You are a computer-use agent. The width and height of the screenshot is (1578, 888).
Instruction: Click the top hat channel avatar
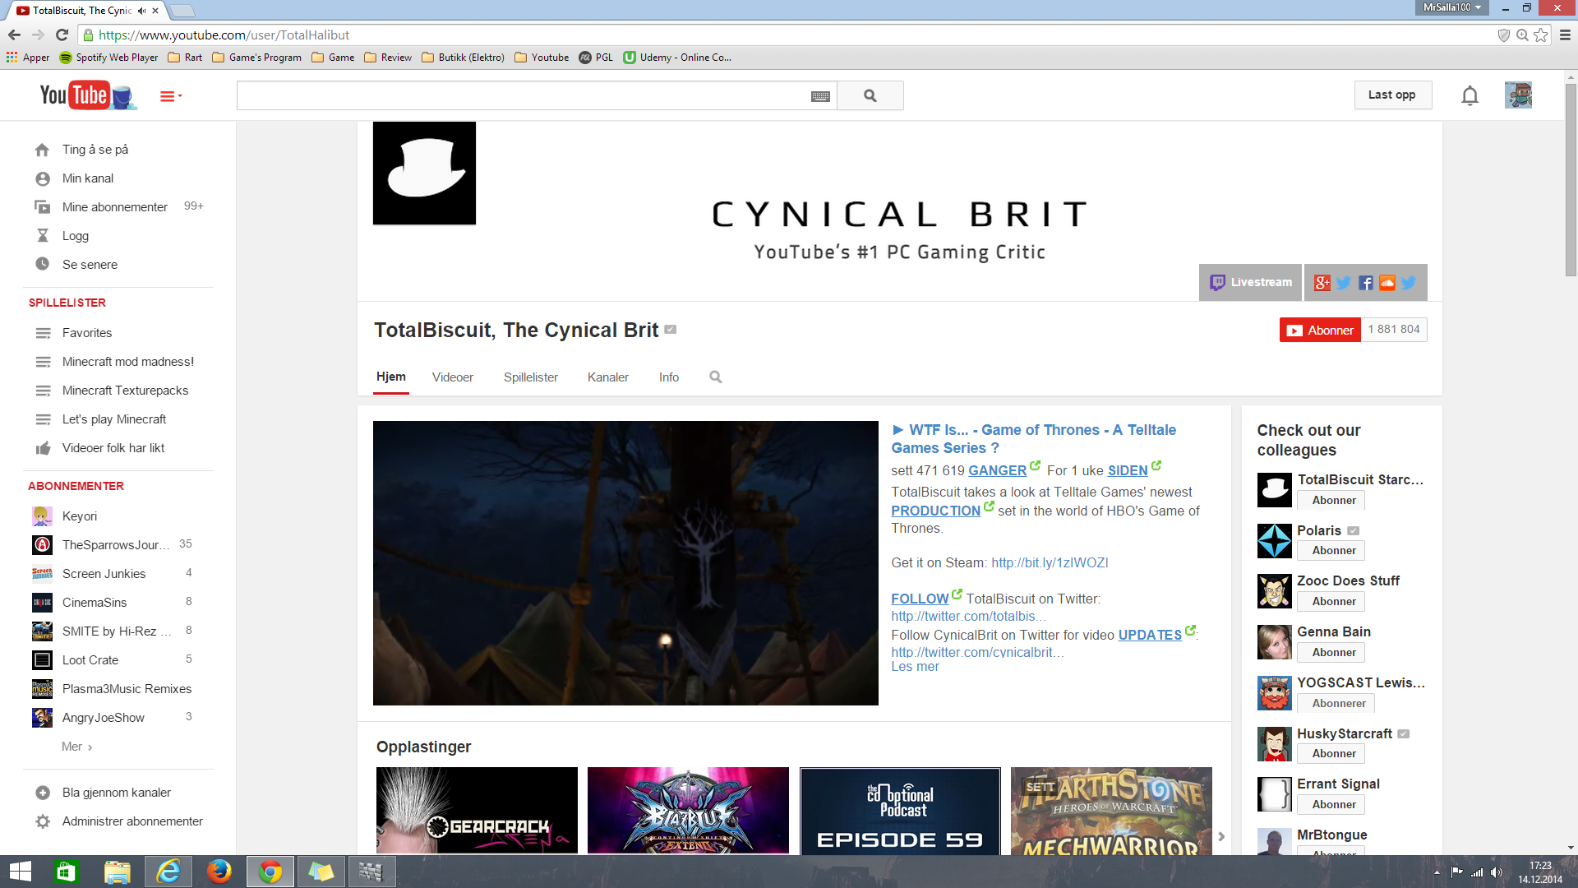pyautogui.click(x=424, y=173)
